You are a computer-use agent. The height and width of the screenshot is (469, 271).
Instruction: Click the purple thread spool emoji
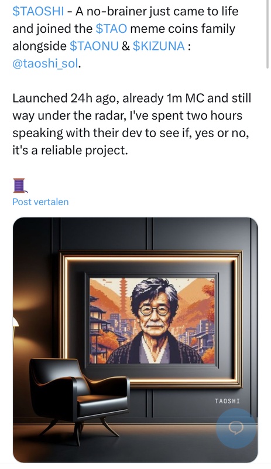pyautogui.click(x=20, y=185)
